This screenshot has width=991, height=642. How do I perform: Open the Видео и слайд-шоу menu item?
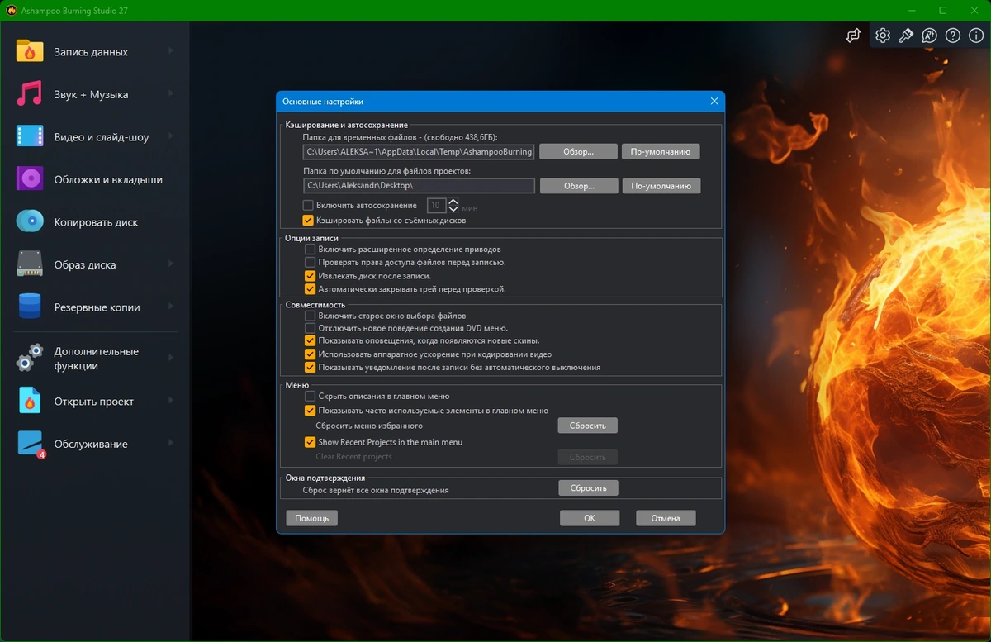(96, 137)
